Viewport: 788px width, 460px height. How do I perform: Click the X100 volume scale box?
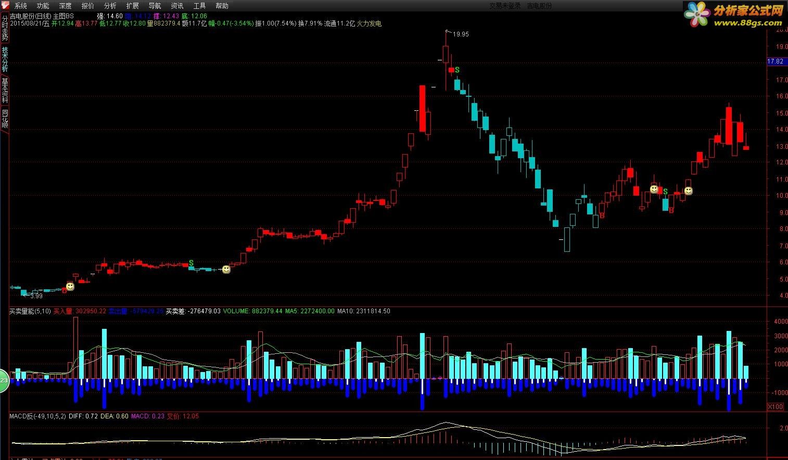click(x=776, y=407)
